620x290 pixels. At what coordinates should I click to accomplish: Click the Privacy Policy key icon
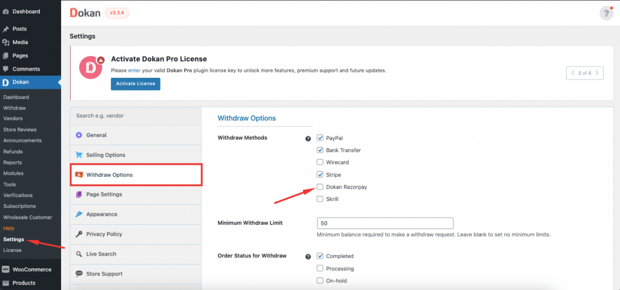79,234
